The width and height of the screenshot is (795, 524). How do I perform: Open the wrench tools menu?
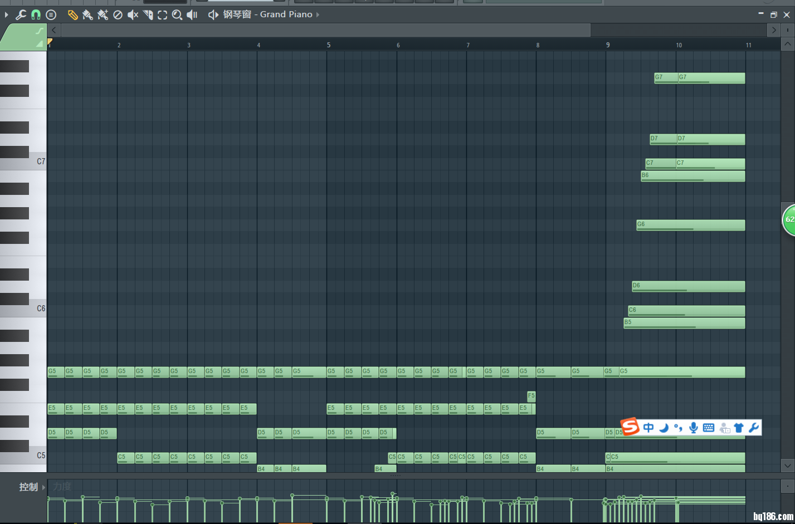[21, 15]
